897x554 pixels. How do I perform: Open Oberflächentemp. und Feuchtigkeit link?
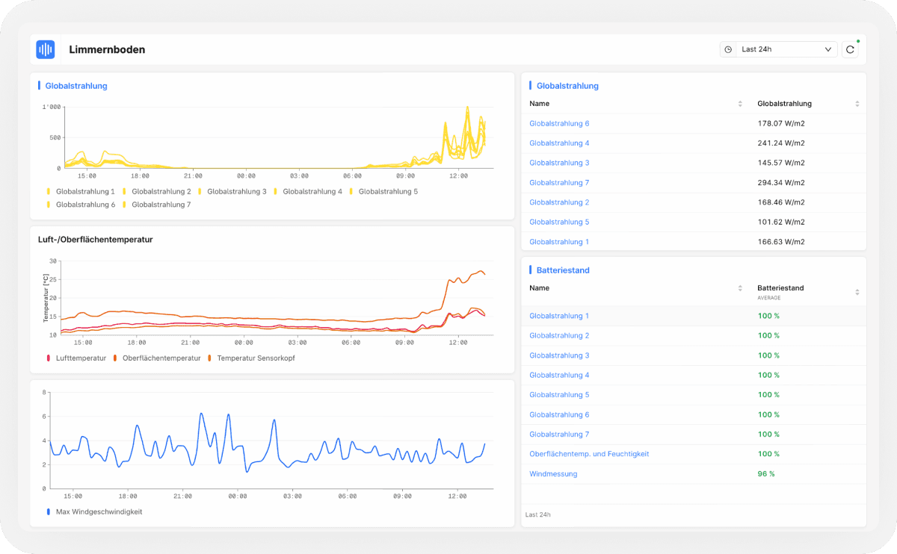tap(589, 454)
